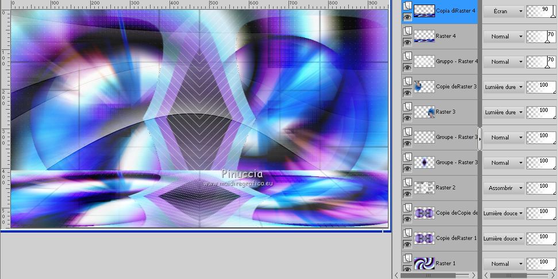Open Raster 1's Normal blend mode dropdown

pyautogui.click(x=503, y=263)
